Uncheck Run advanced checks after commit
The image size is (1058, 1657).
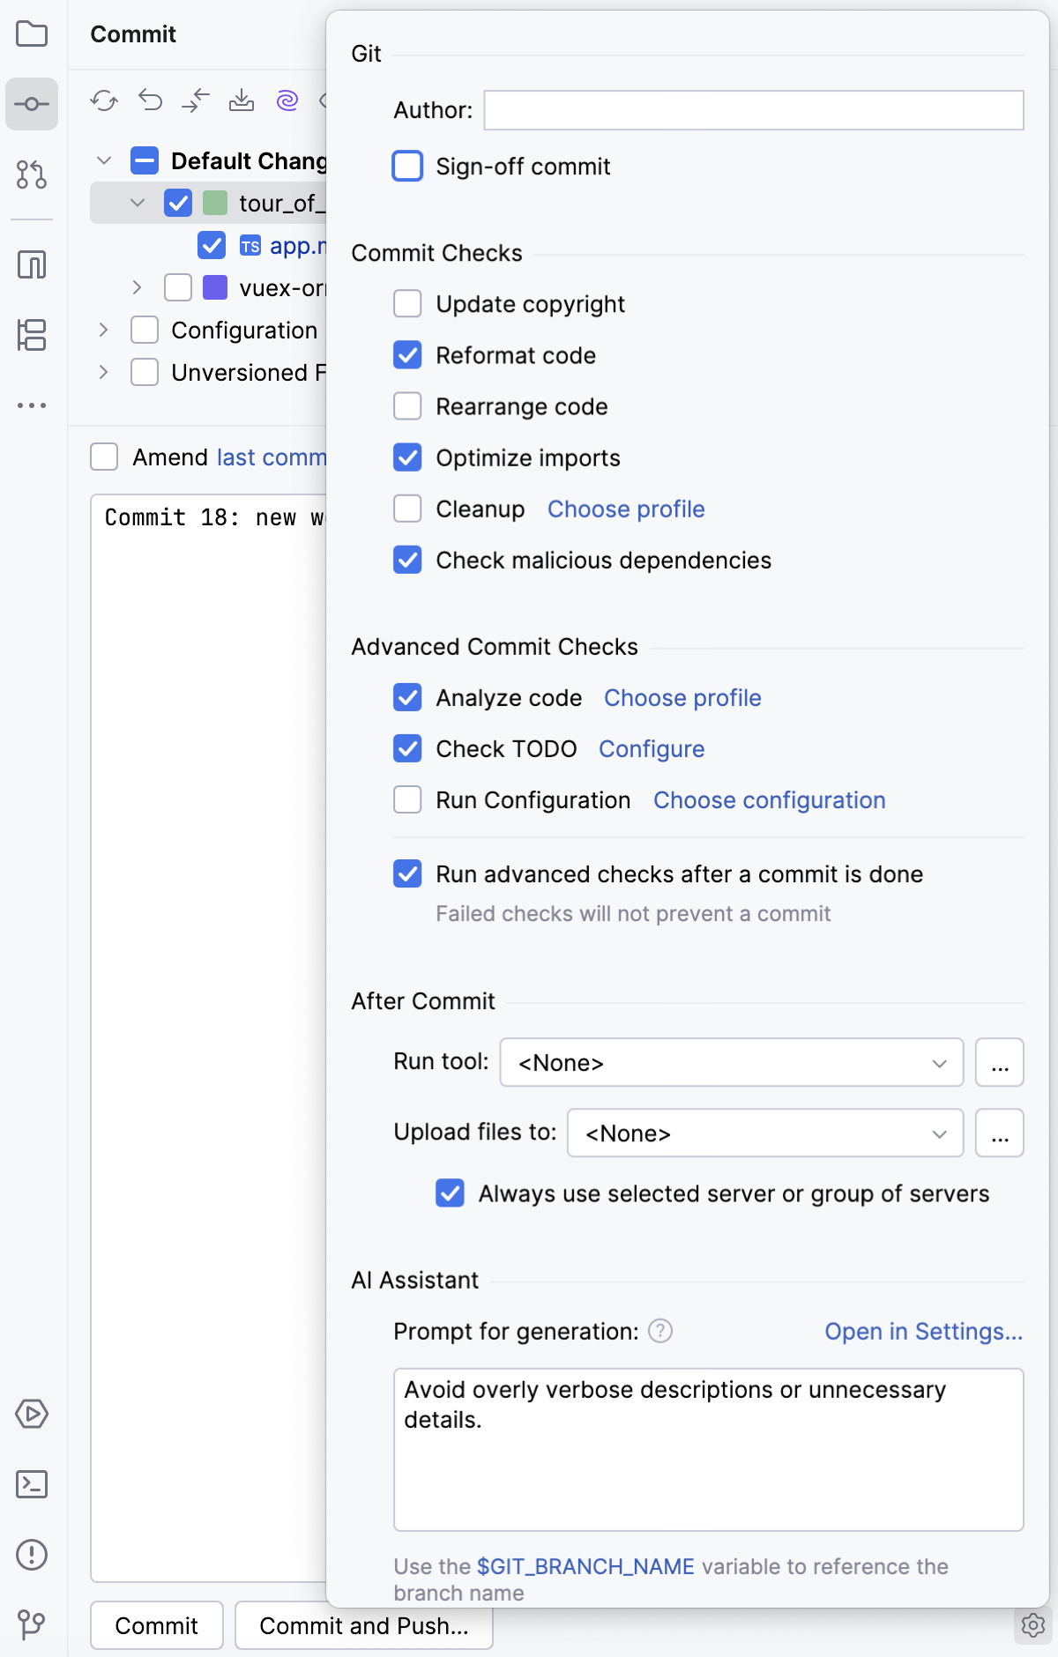tap(407, 874)
